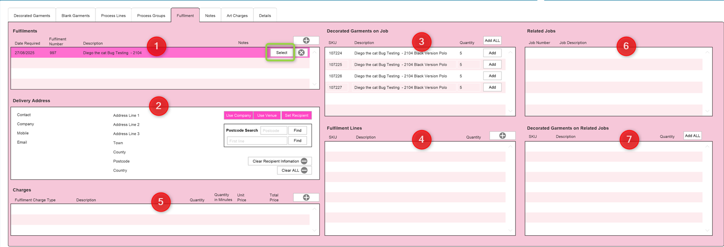Click the Country field in Delivery Address

click(x=120, y=170)
